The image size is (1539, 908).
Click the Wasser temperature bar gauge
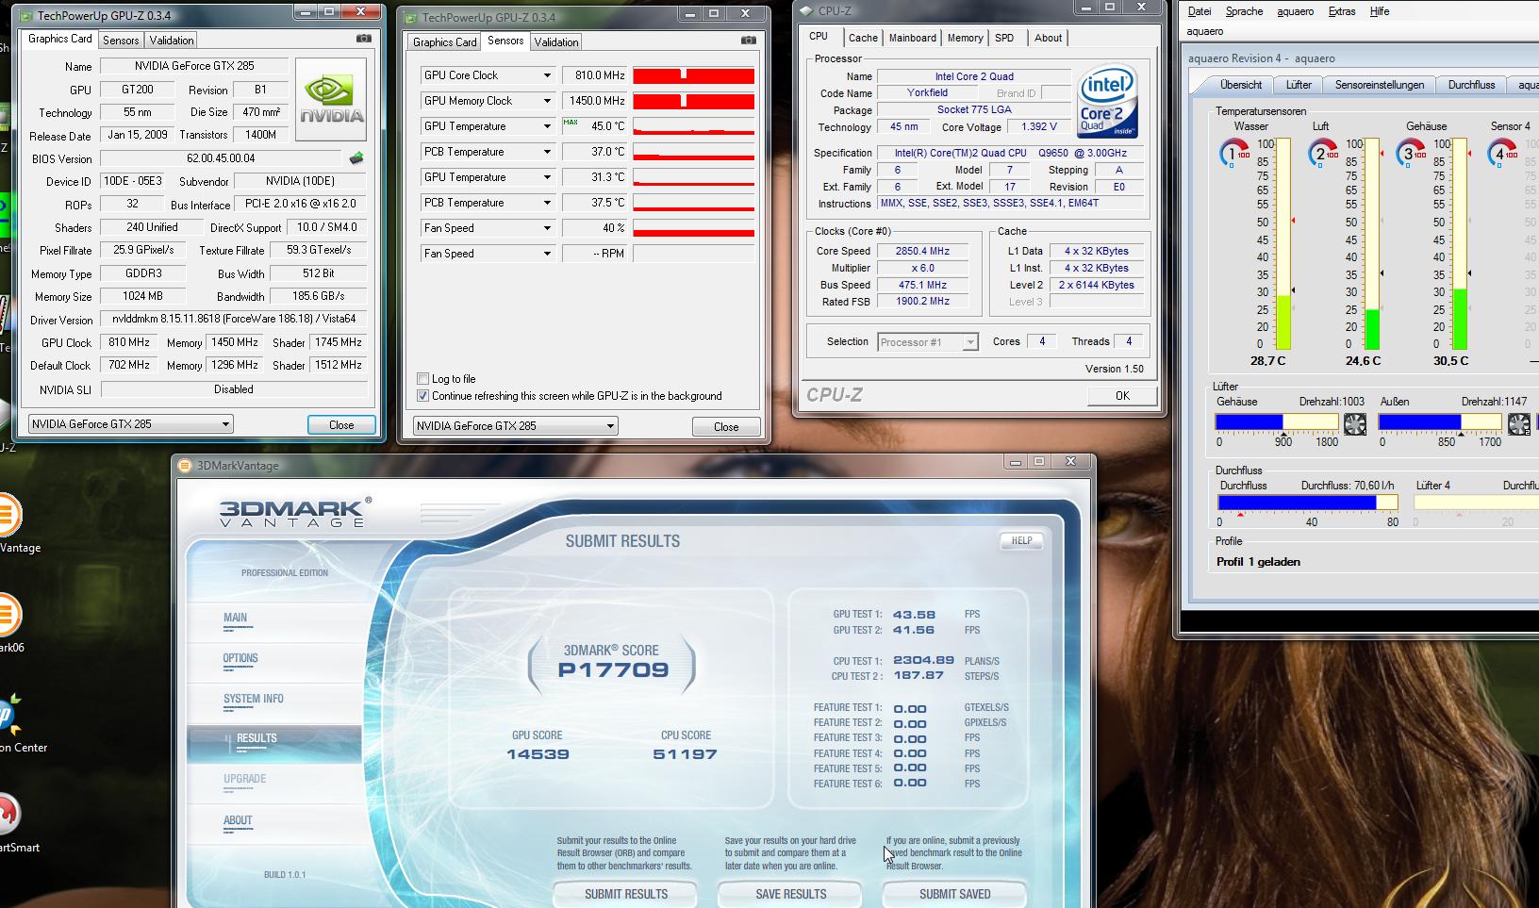[x=1282, y=244]
